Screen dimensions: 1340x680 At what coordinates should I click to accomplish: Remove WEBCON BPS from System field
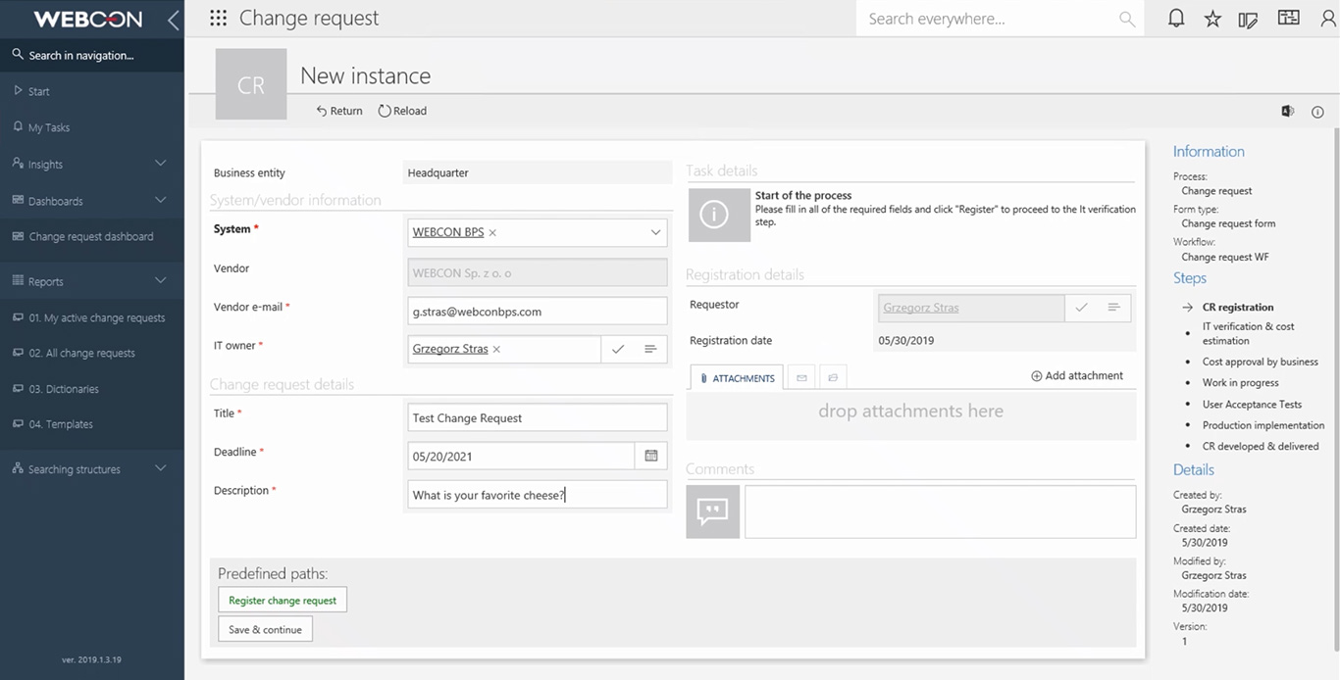492,233
